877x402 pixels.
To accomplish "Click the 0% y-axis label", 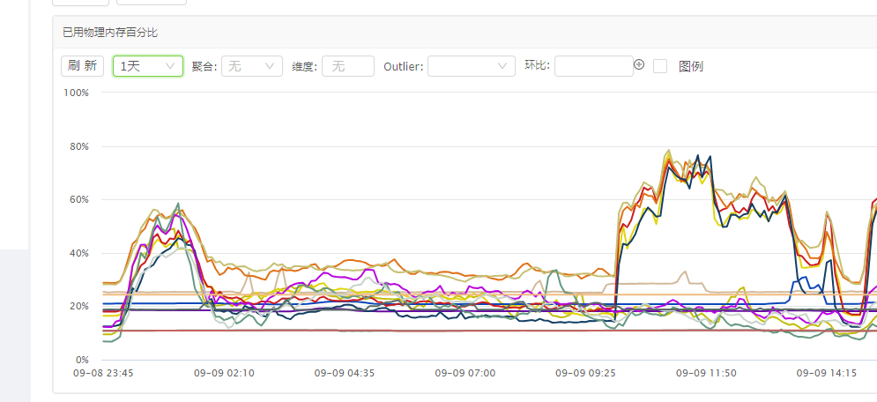I will pos(82,360).
